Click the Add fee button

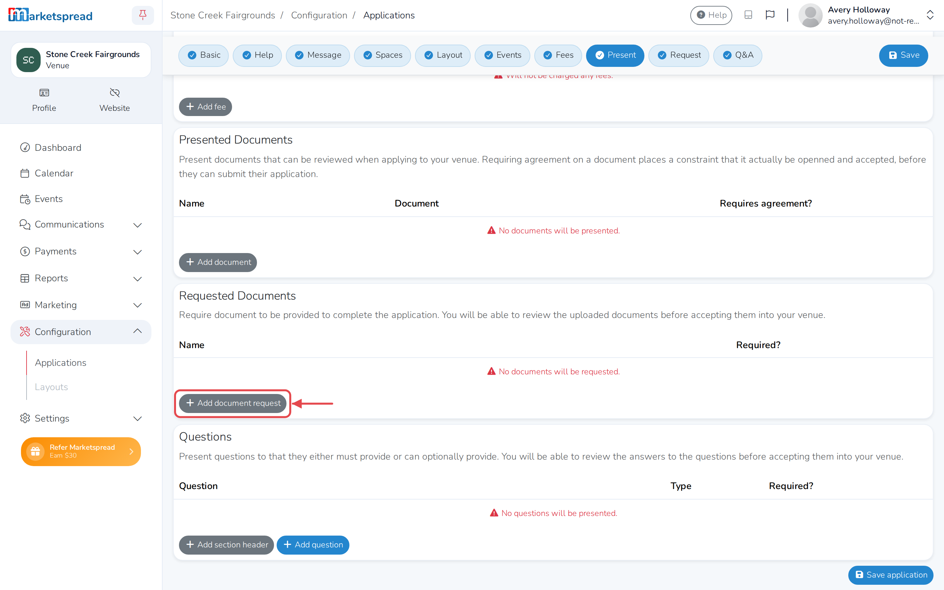pyautogui.click(x=206, y=107)
